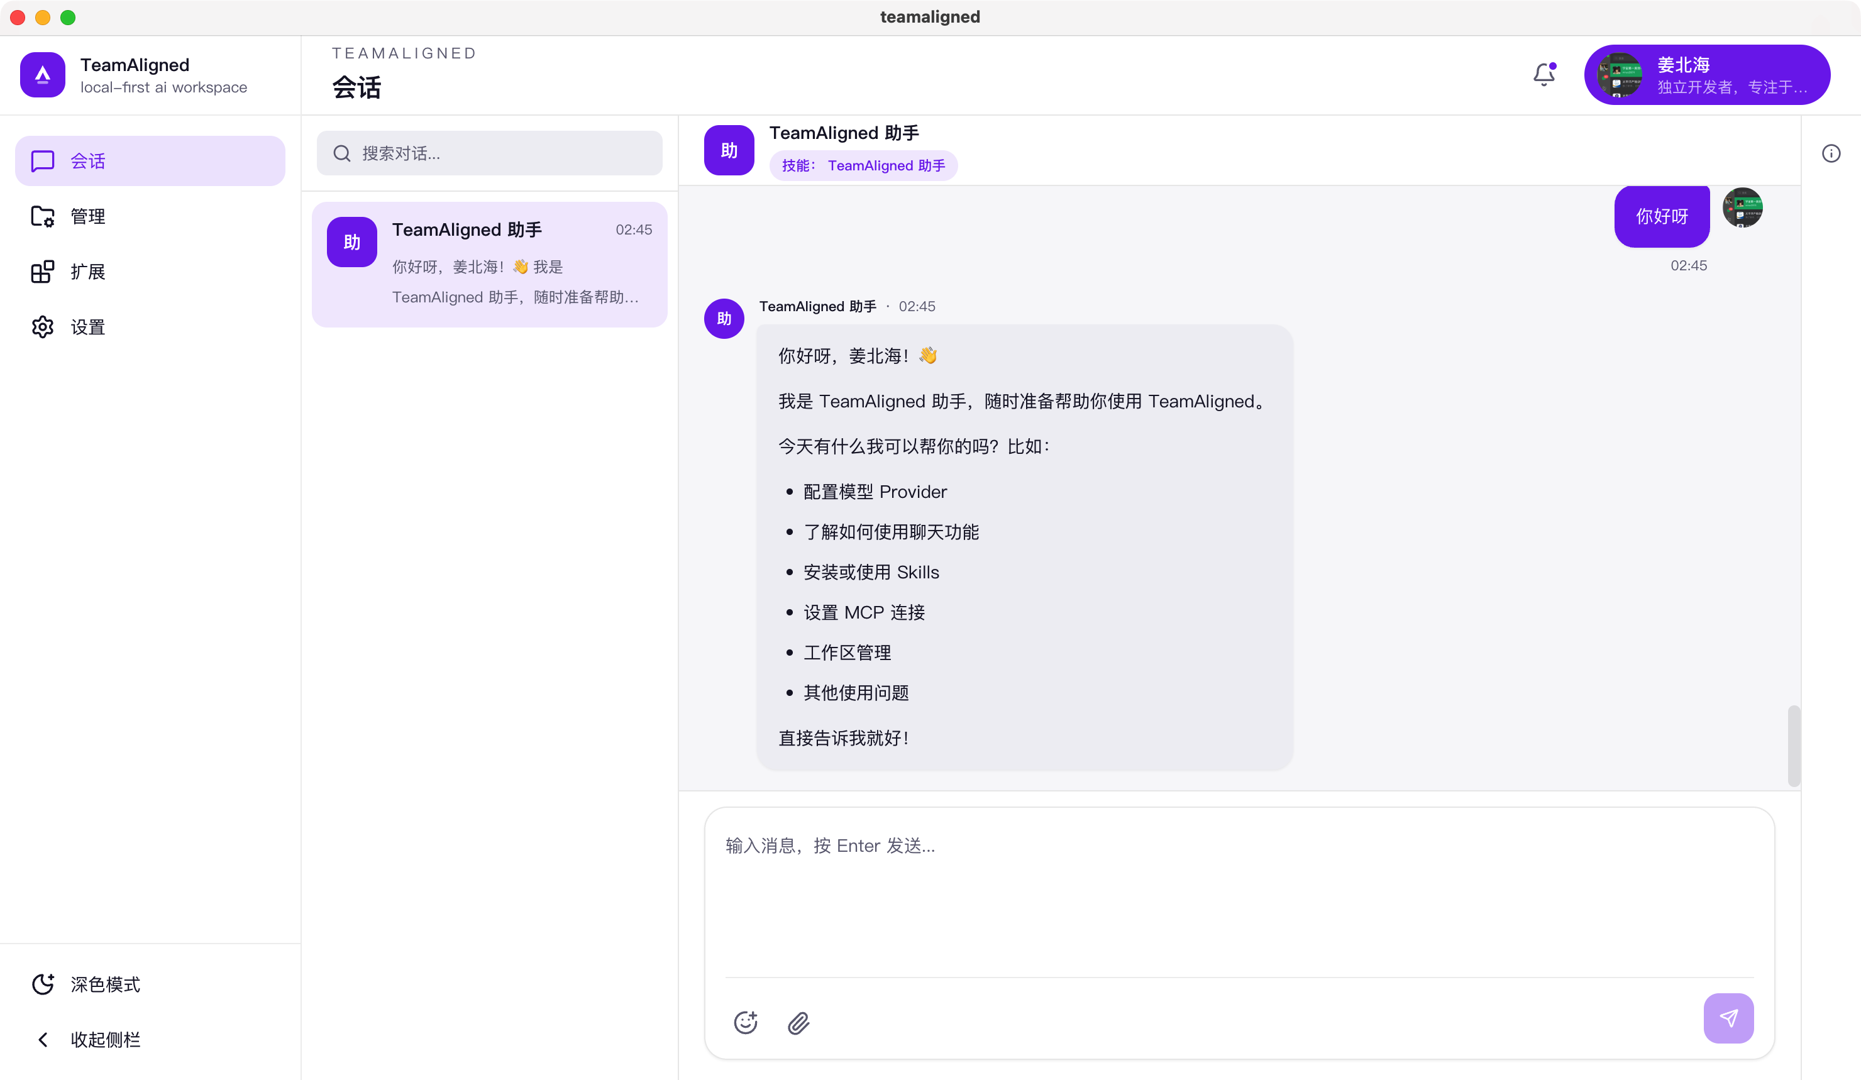
Task: Click the TeamAligned logo icon
Action: coord(42,75)
